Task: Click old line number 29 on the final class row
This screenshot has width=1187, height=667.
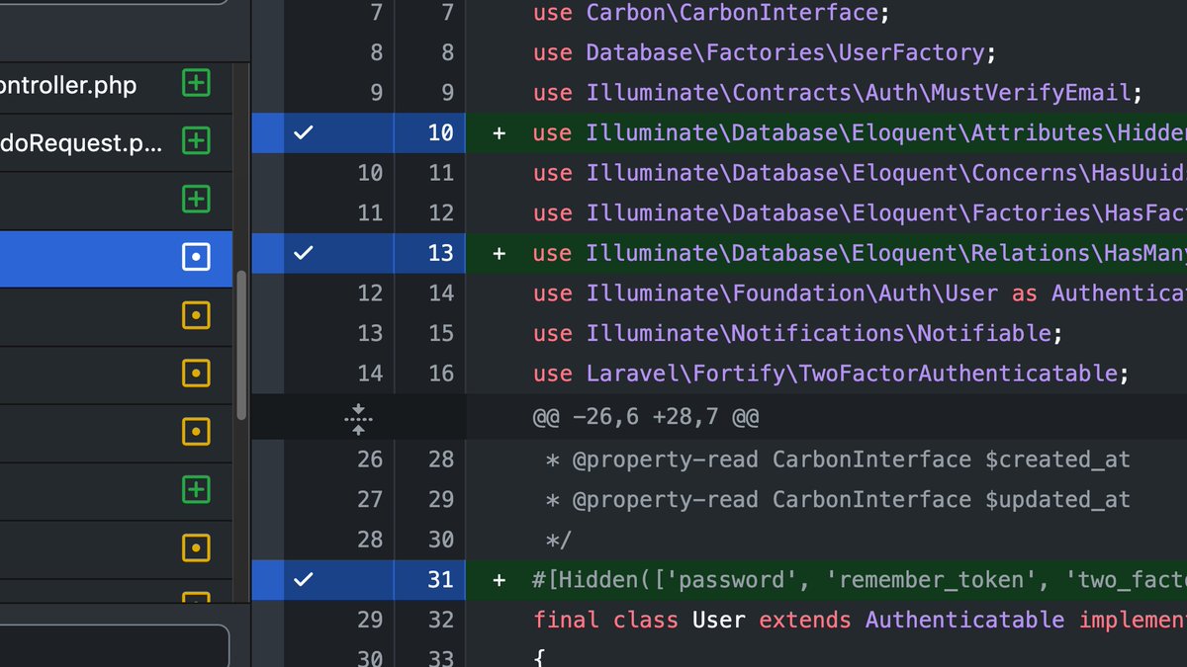Action: point(369,620)
